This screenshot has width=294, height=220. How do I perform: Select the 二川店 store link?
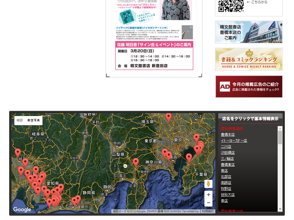(226, 147)
